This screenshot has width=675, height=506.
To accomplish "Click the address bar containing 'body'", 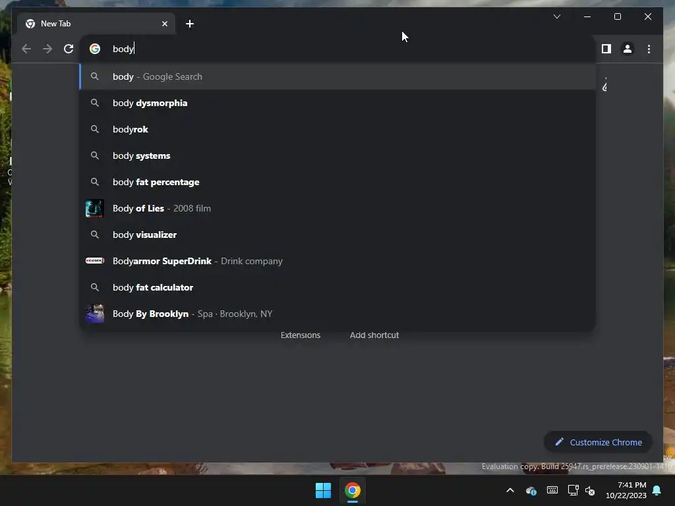I will tap(338, 49).
